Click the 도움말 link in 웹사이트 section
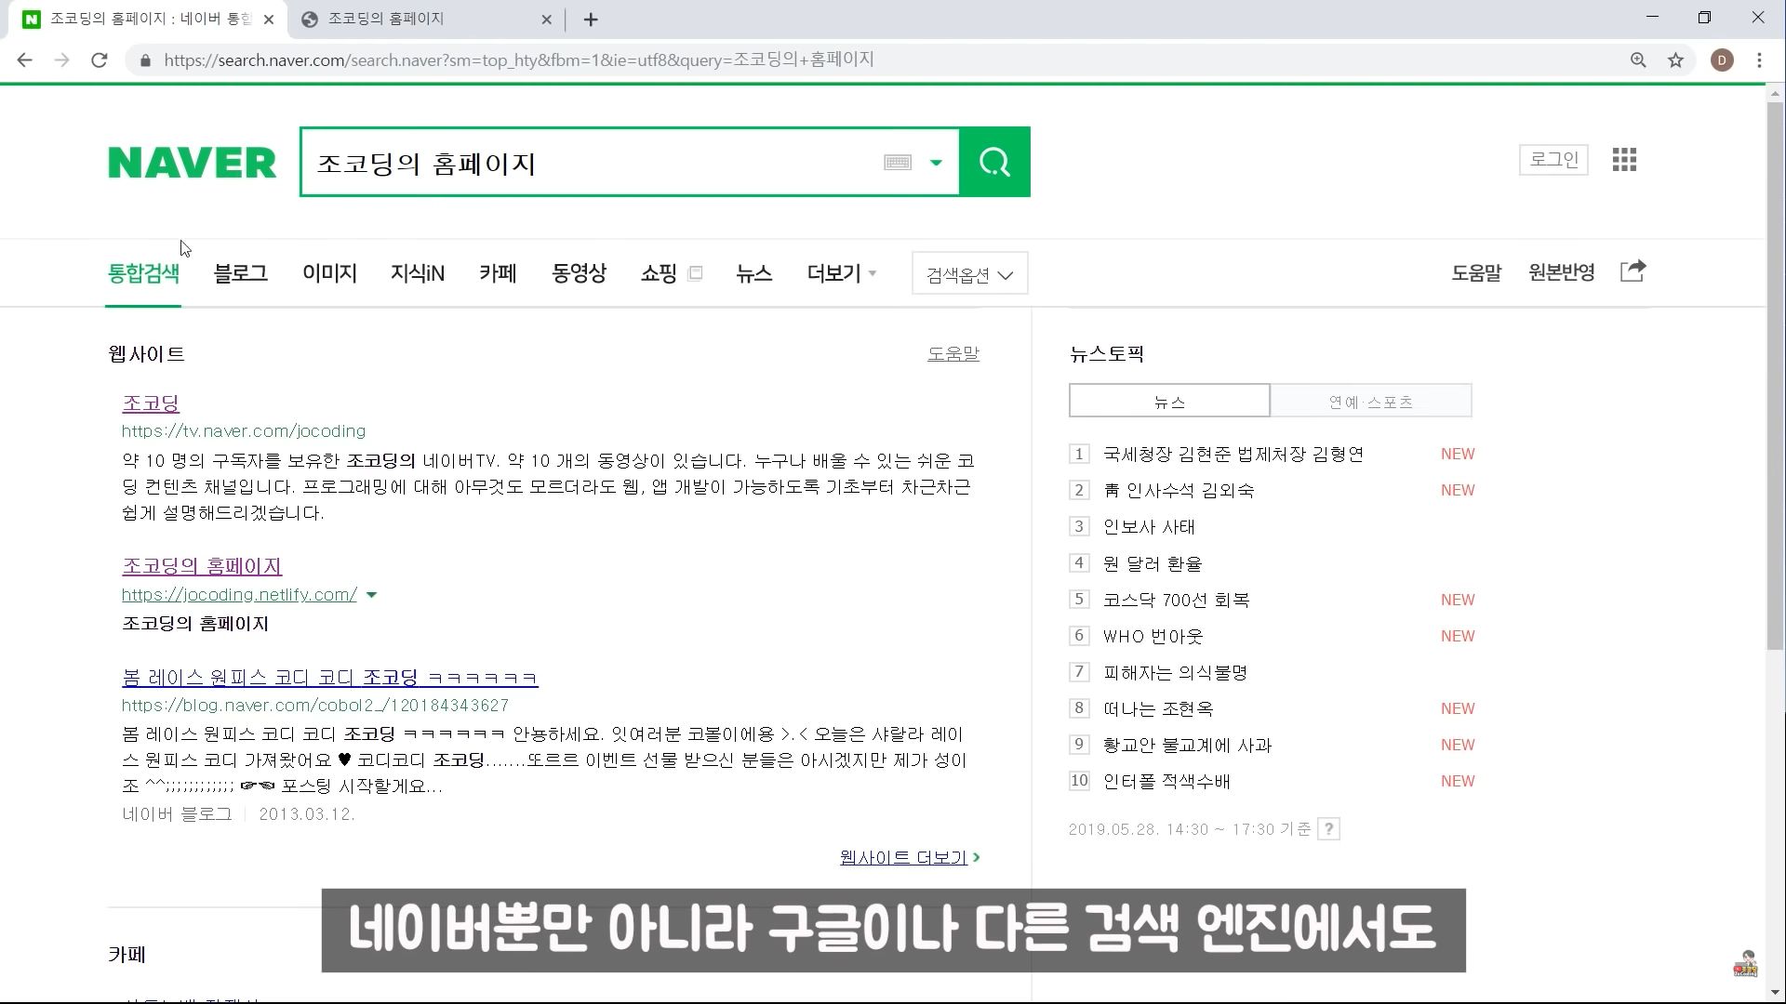Viewport: 1786px width, 1004px height. [953, 353]
